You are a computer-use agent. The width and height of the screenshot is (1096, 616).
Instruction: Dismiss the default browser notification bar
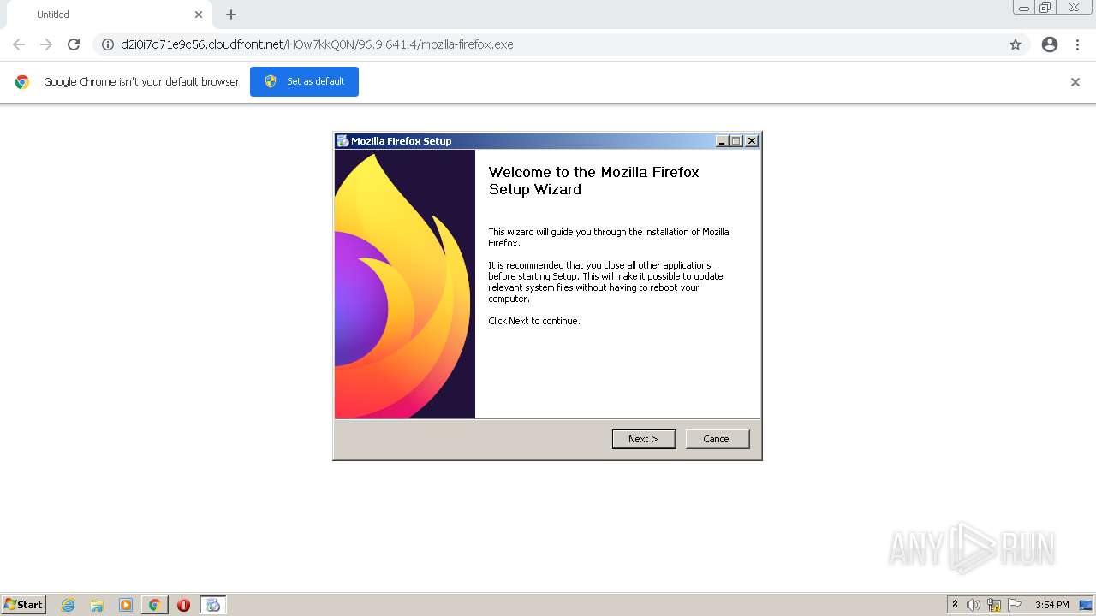pos(1075,82)
